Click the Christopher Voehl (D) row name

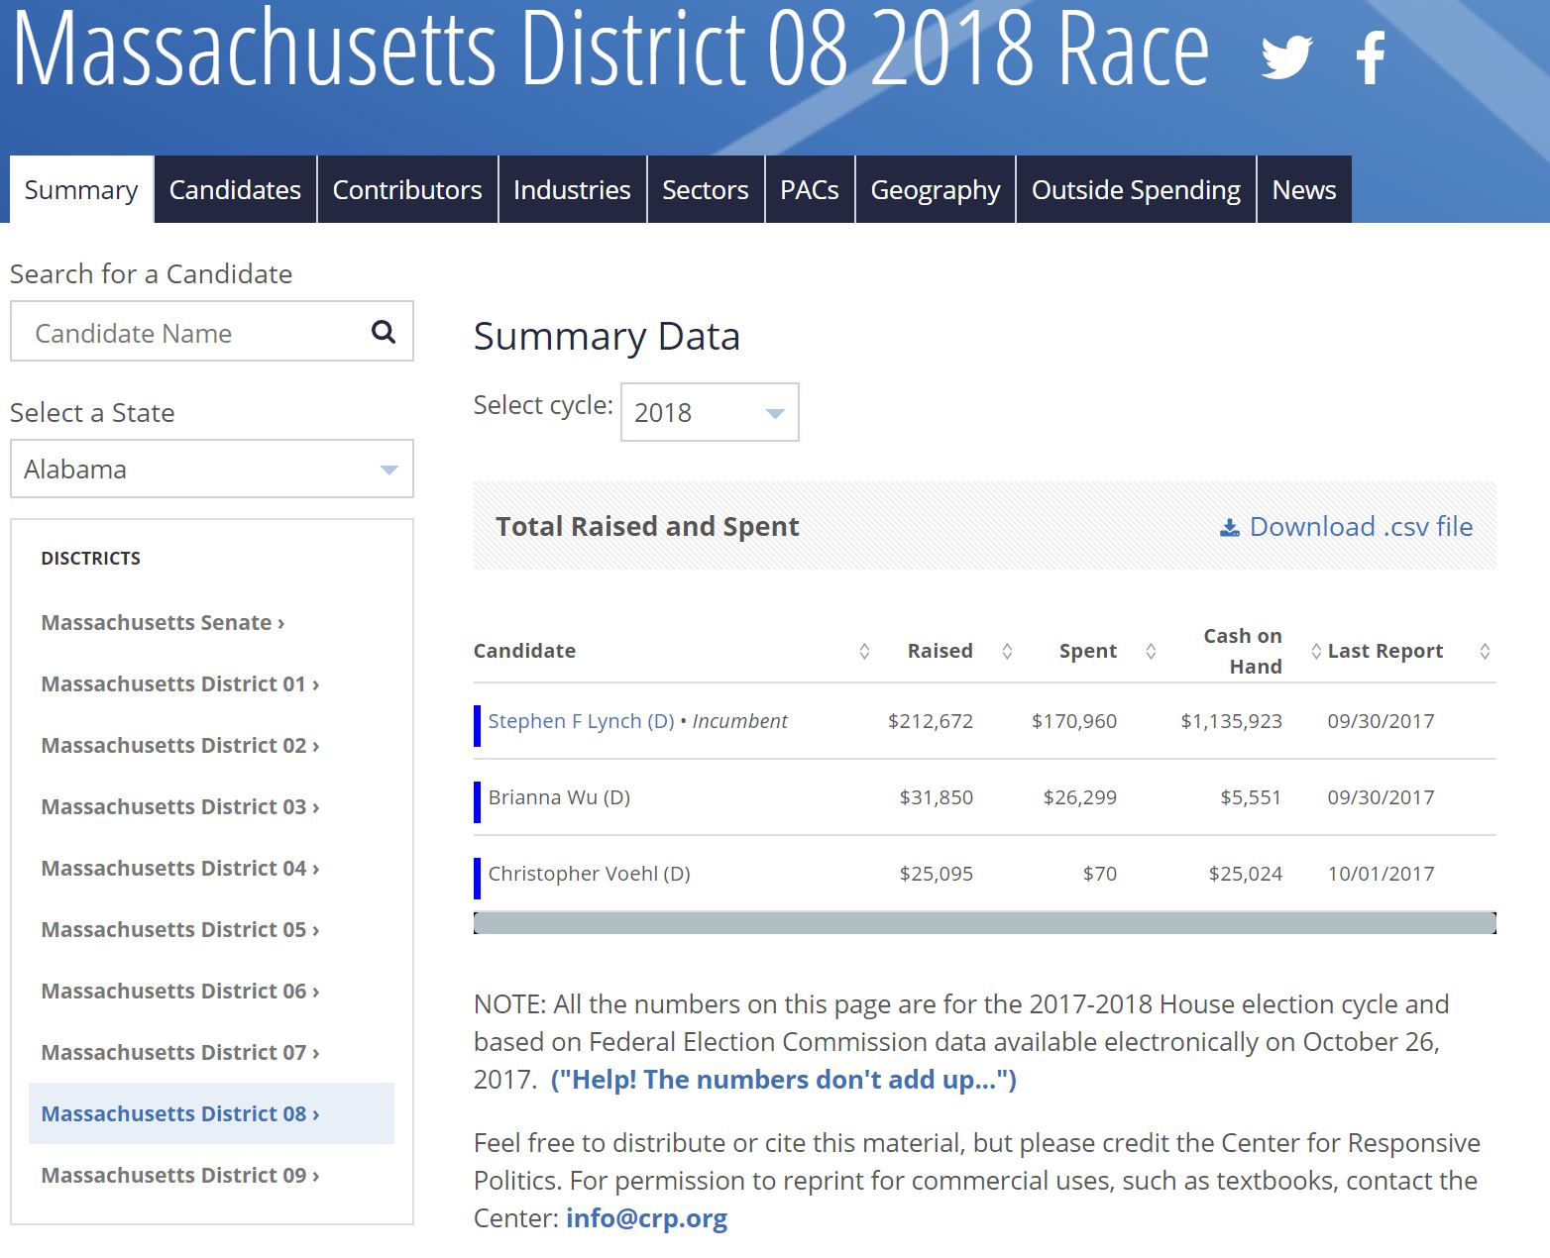[x=589, y=874]
